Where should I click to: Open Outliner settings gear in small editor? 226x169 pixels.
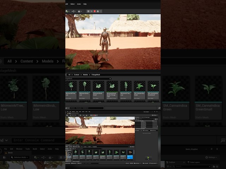click(x=157, y=119)
